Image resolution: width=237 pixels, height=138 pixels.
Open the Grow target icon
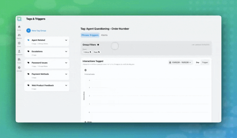pyautogui.click(x=19, y=43)
